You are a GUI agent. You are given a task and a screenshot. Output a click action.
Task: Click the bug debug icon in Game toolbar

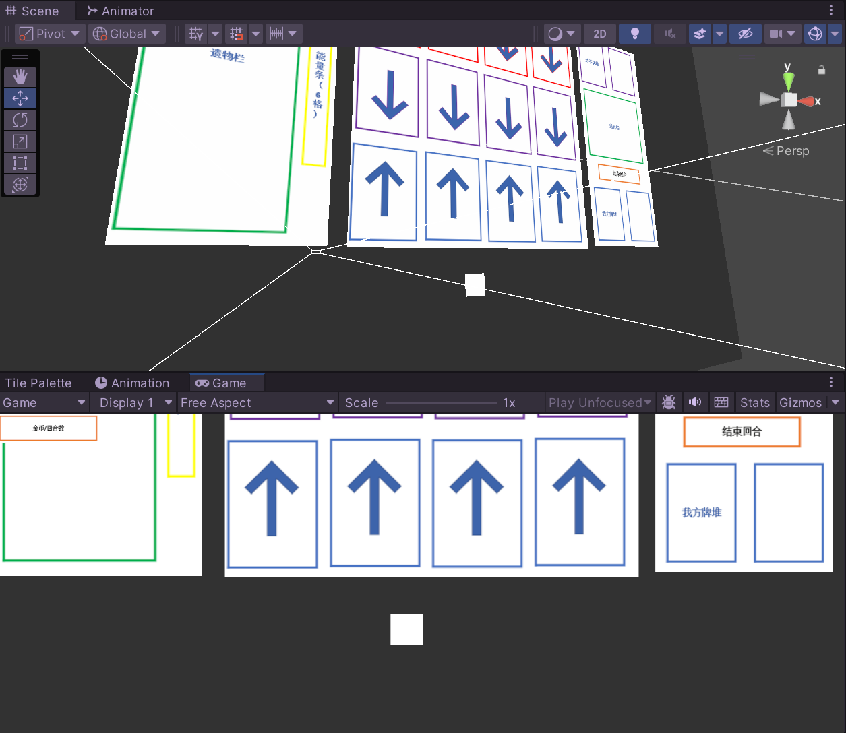pyautogui.click(x=669, y=402)
